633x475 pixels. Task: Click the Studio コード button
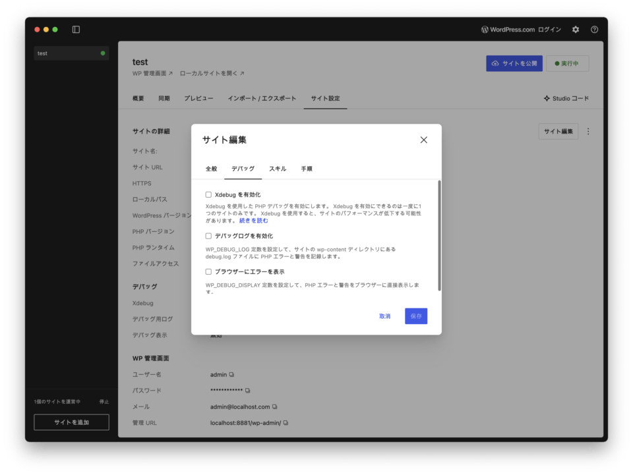point(566,98)
